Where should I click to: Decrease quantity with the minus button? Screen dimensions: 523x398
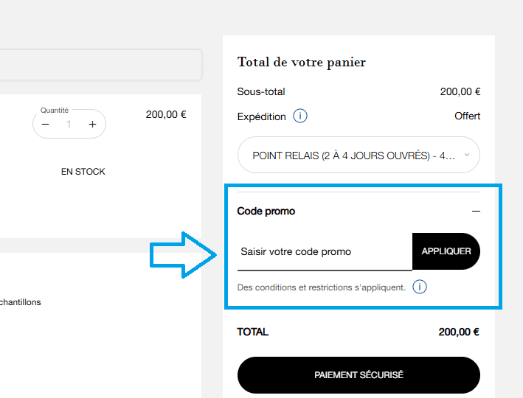pos(46,125)
